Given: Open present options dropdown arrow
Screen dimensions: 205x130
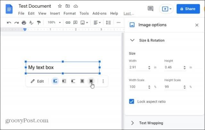Looking at the screenshot, I should click(x=170, y=9).
